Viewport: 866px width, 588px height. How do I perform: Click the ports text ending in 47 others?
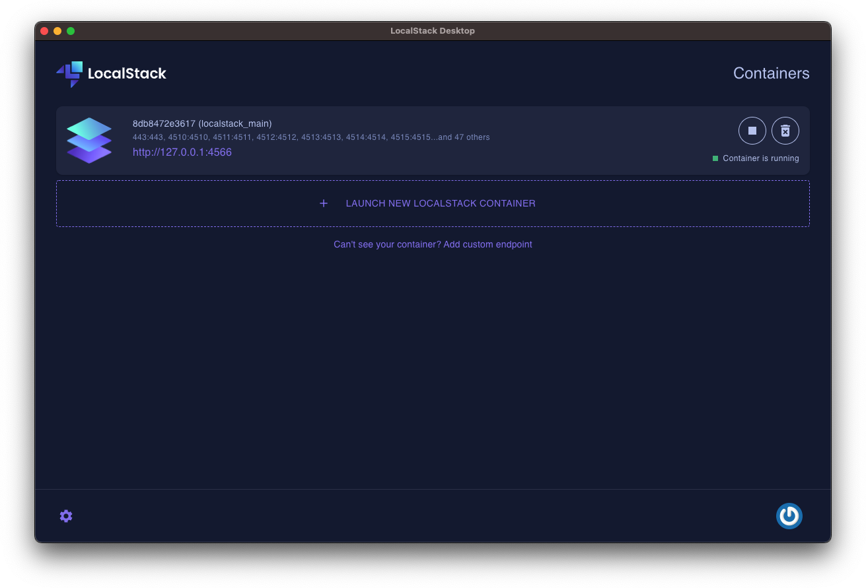tap(311, 137)
